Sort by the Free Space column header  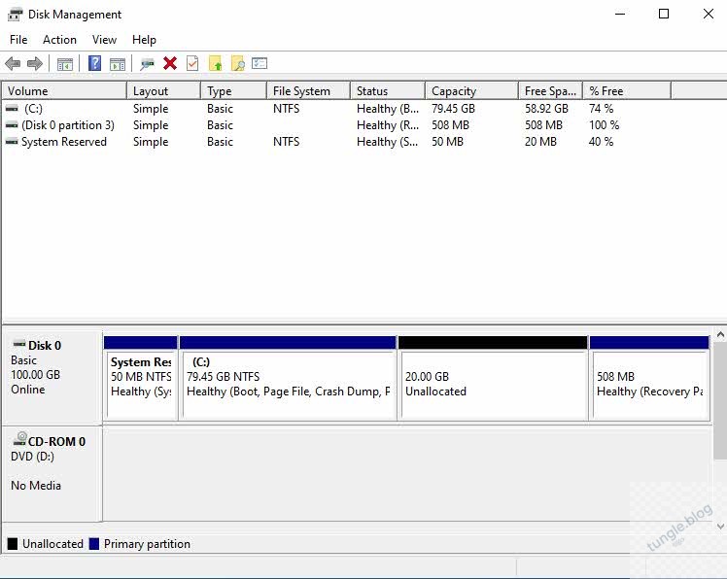[x=550, y=91]
